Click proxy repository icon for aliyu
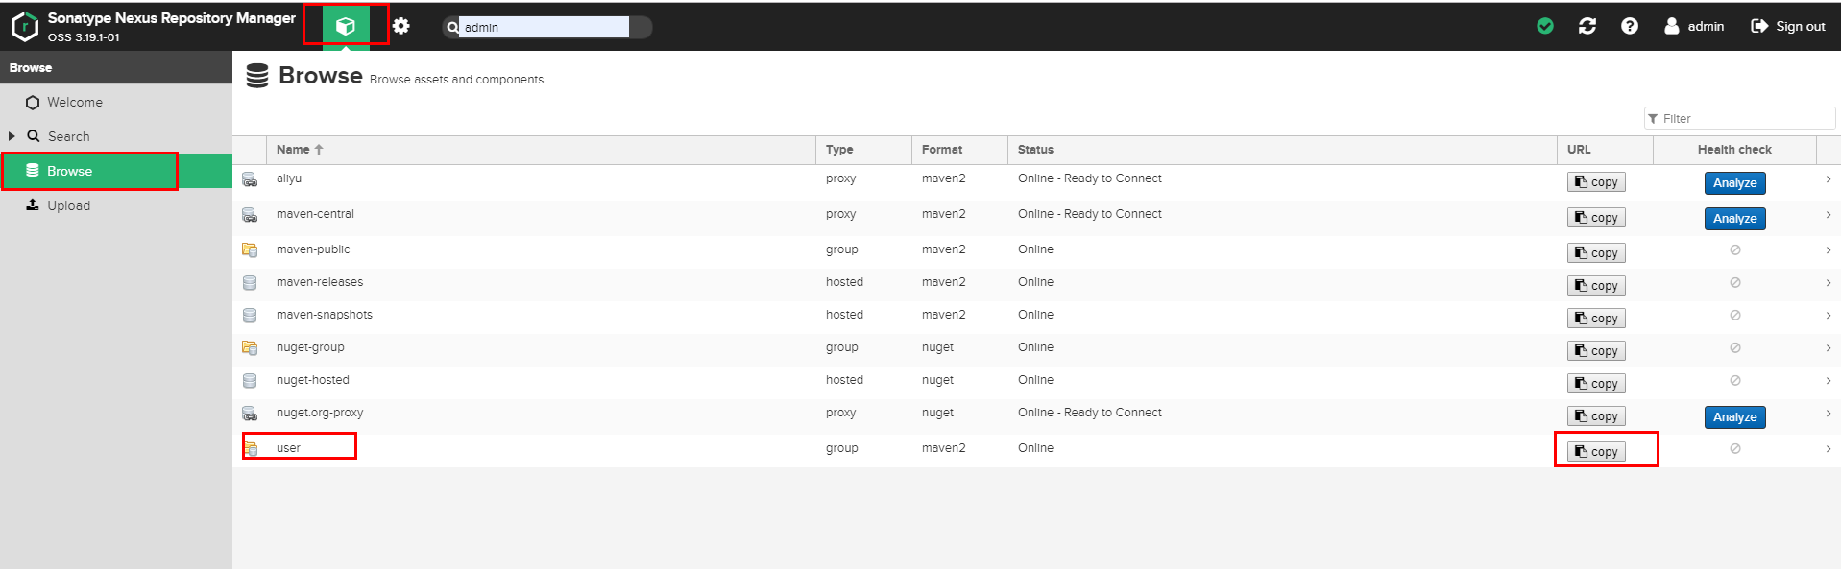 click(x=250, y=179)
